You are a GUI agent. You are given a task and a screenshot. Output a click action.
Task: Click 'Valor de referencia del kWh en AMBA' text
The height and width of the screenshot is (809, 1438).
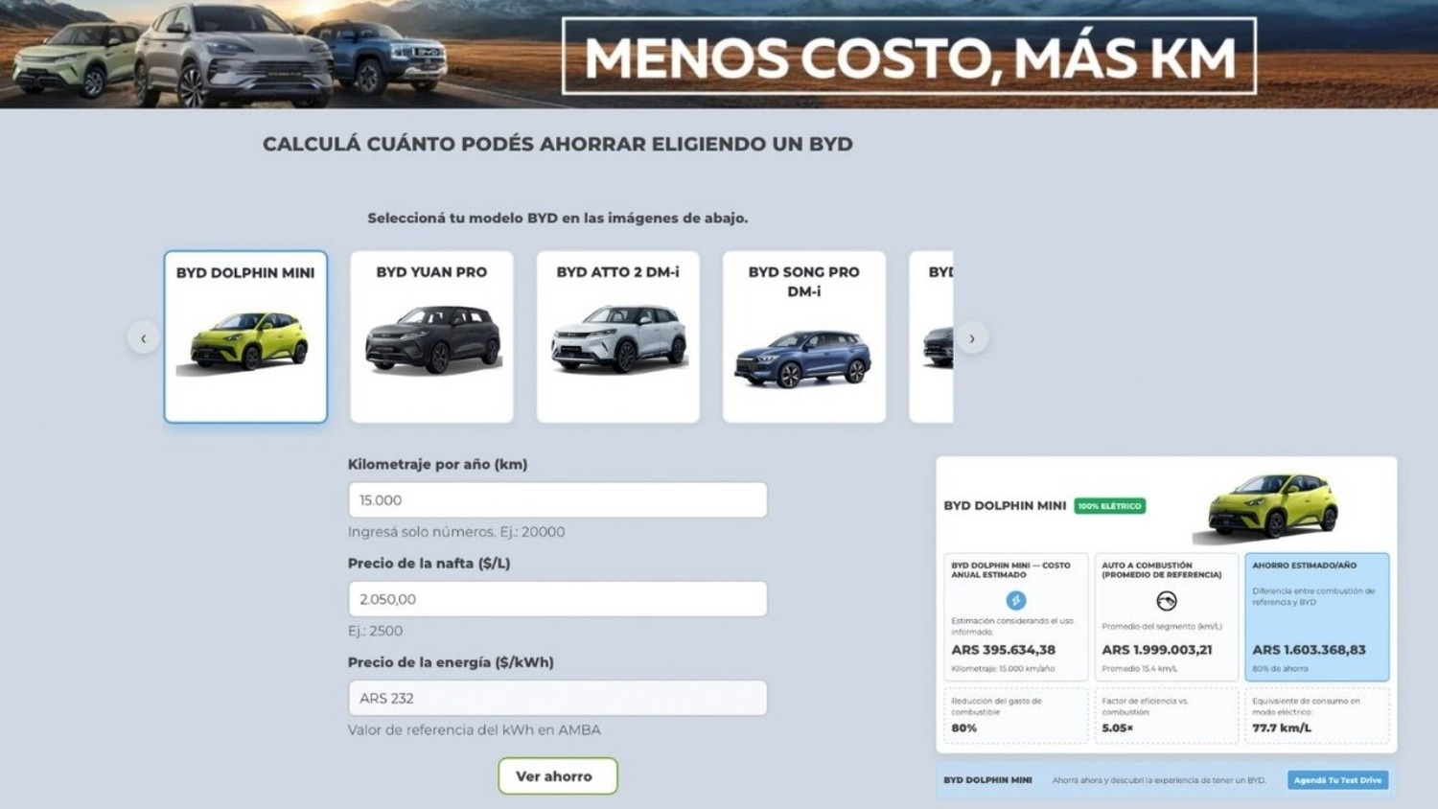click(474, 730)
